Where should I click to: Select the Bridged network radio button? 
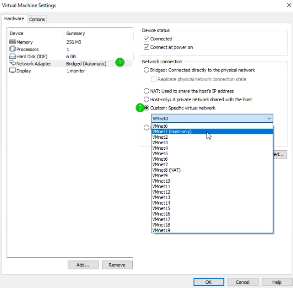tap(146, 70)
